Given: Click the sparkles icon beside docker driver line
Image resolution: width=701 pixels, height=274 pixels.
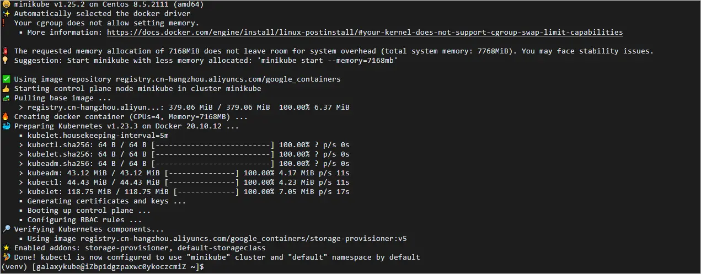Looking at the screenshot, I should point(6,13).
